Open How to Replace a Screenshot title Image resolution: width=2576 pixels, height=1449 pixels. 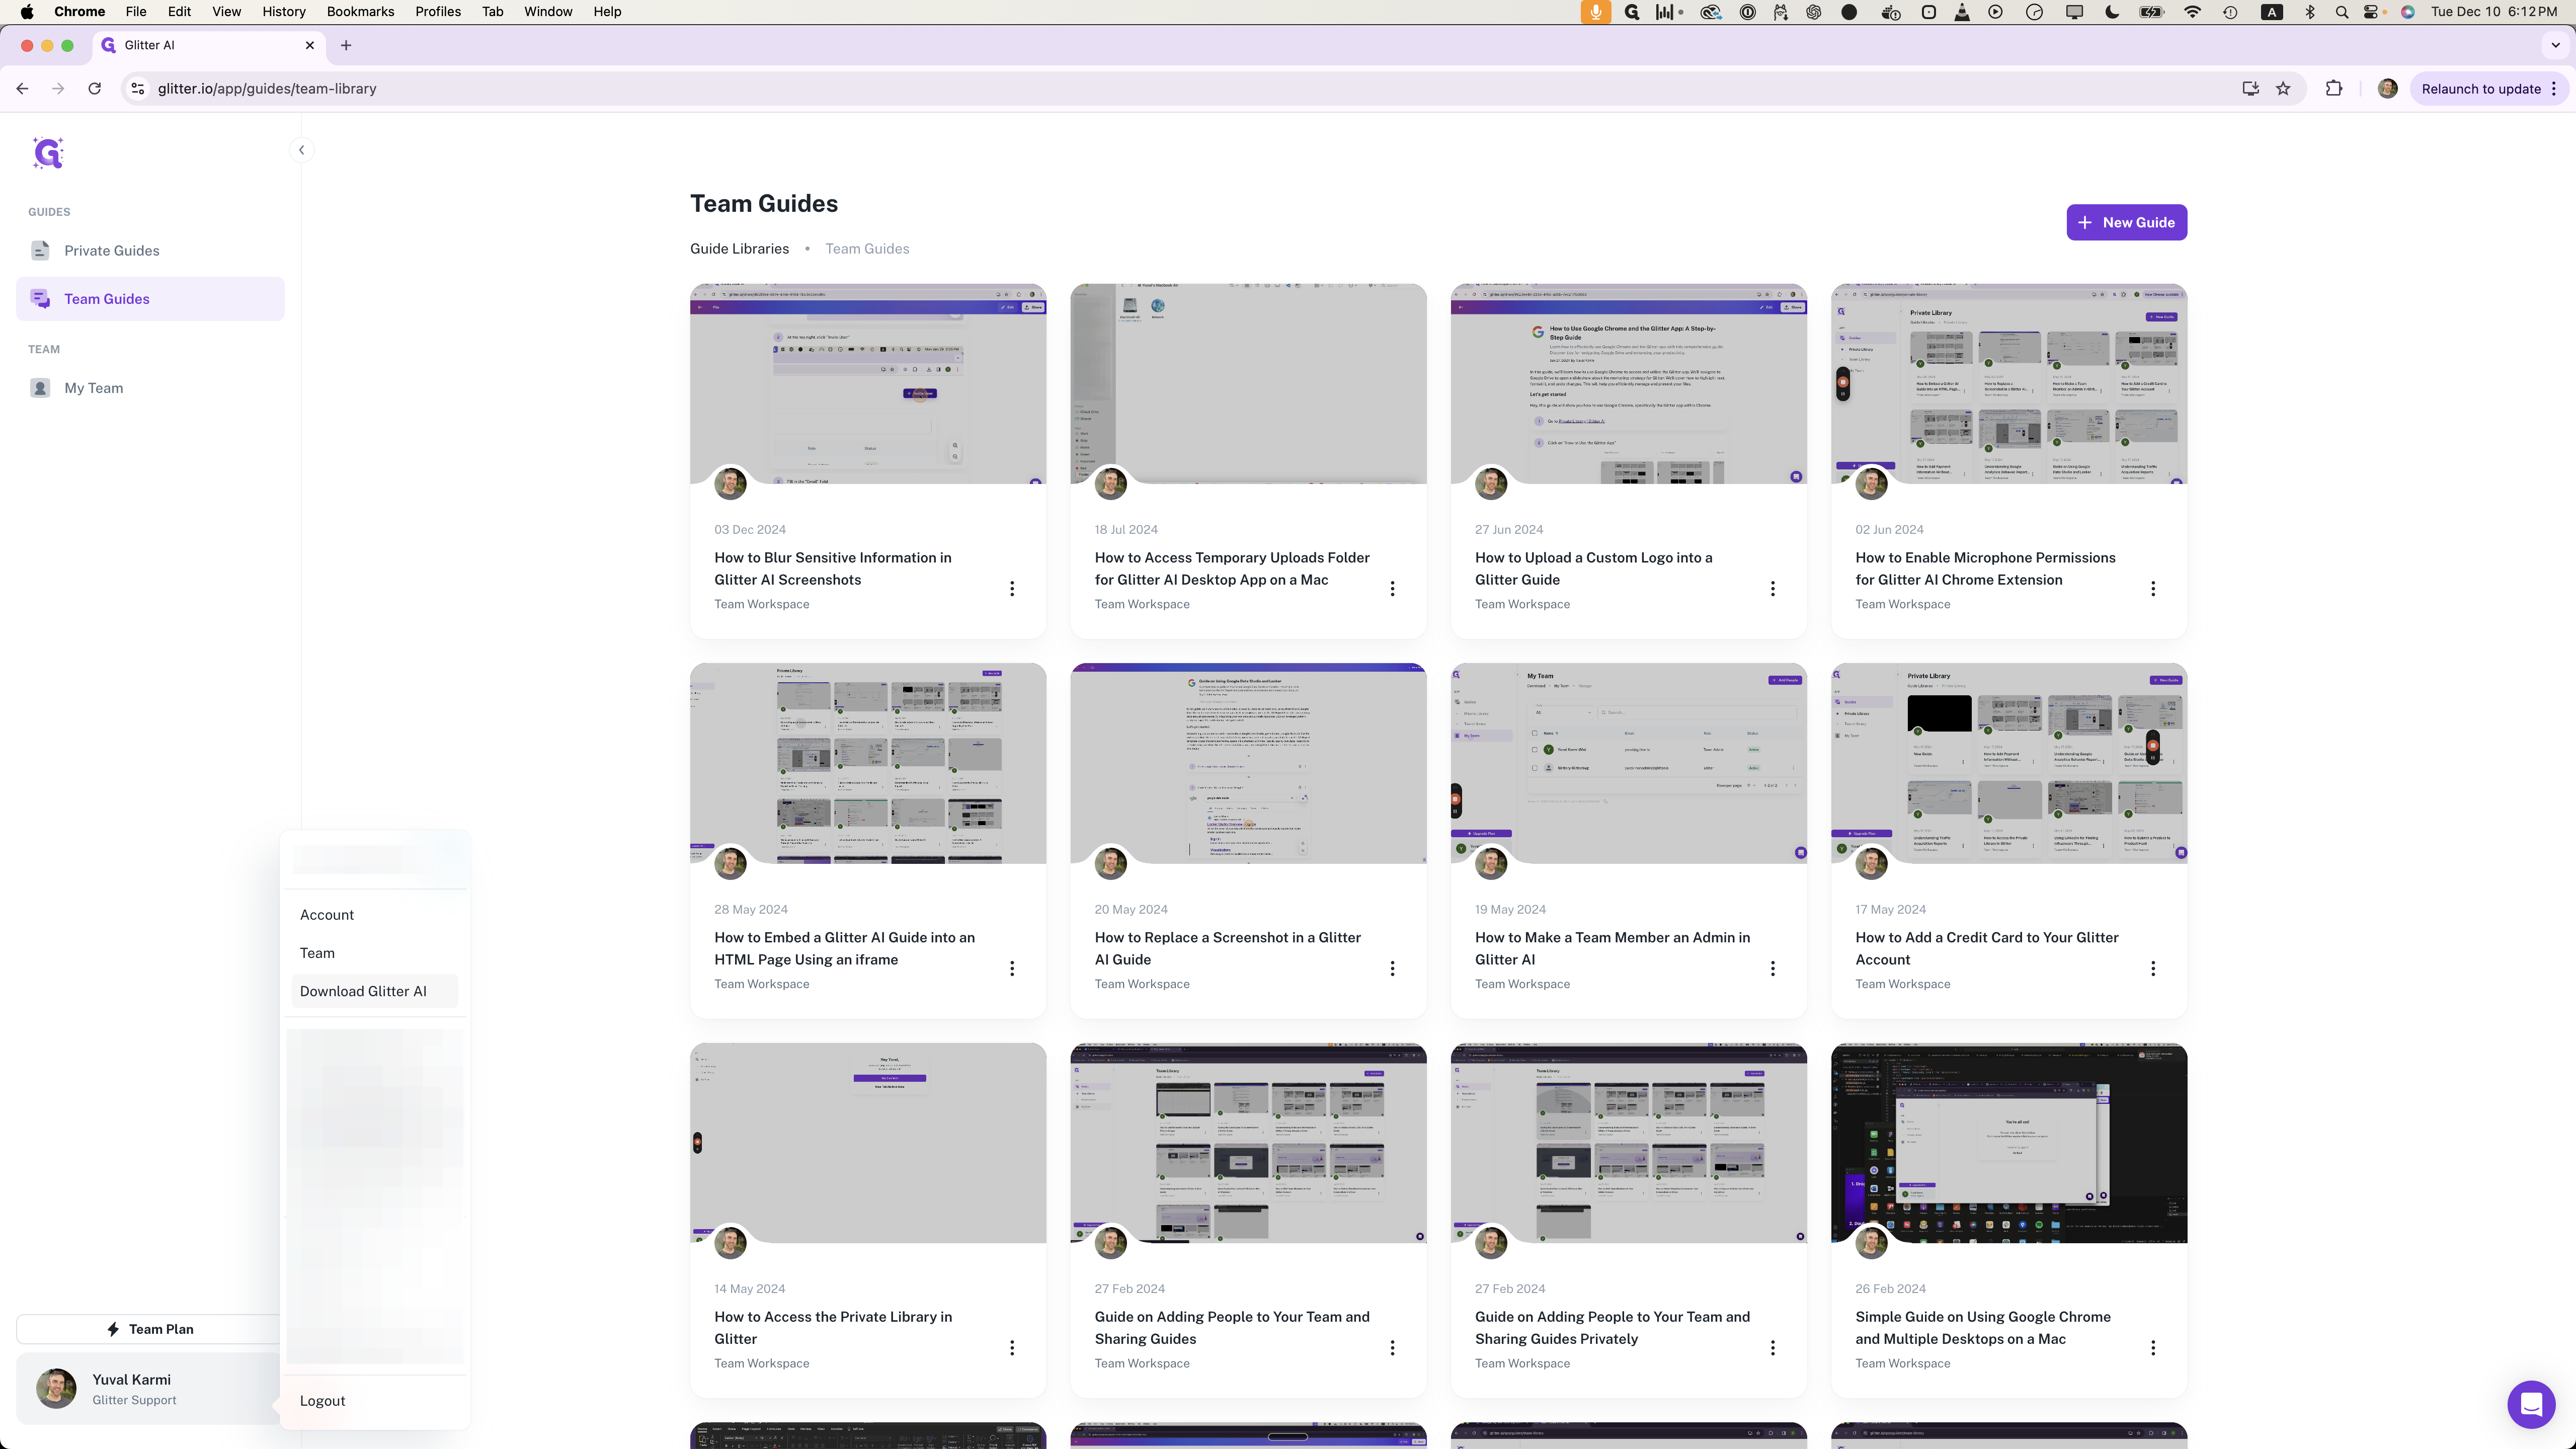(x=1228, y=948)
